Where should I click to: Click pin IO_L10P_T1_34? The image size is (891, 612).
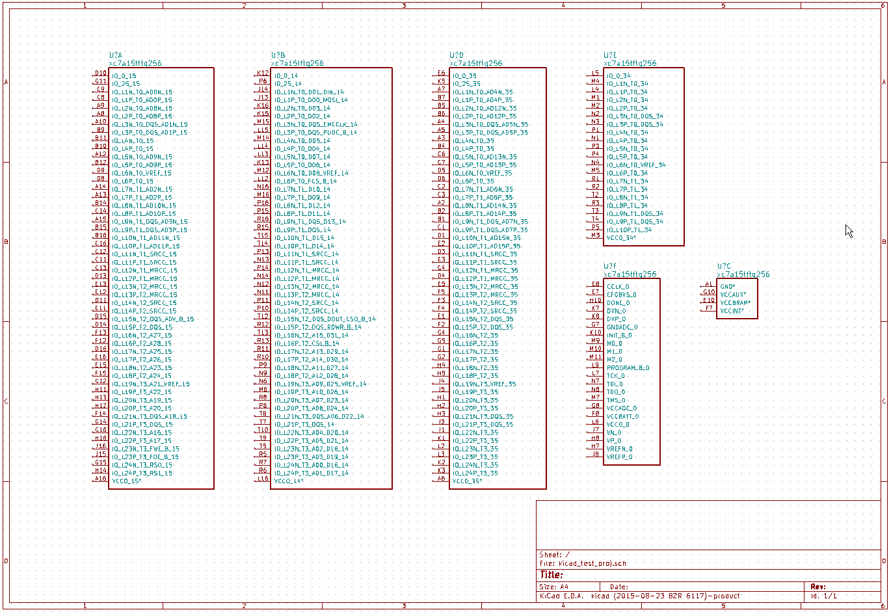(x=629, y=230)
